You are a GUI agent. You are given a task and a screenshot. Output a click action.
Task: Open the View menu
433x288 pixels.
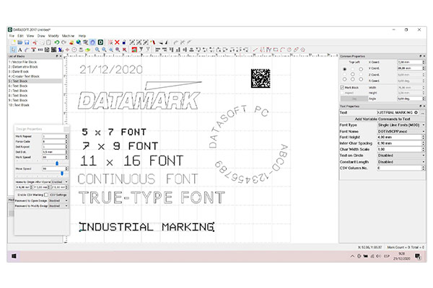point(30,36)
